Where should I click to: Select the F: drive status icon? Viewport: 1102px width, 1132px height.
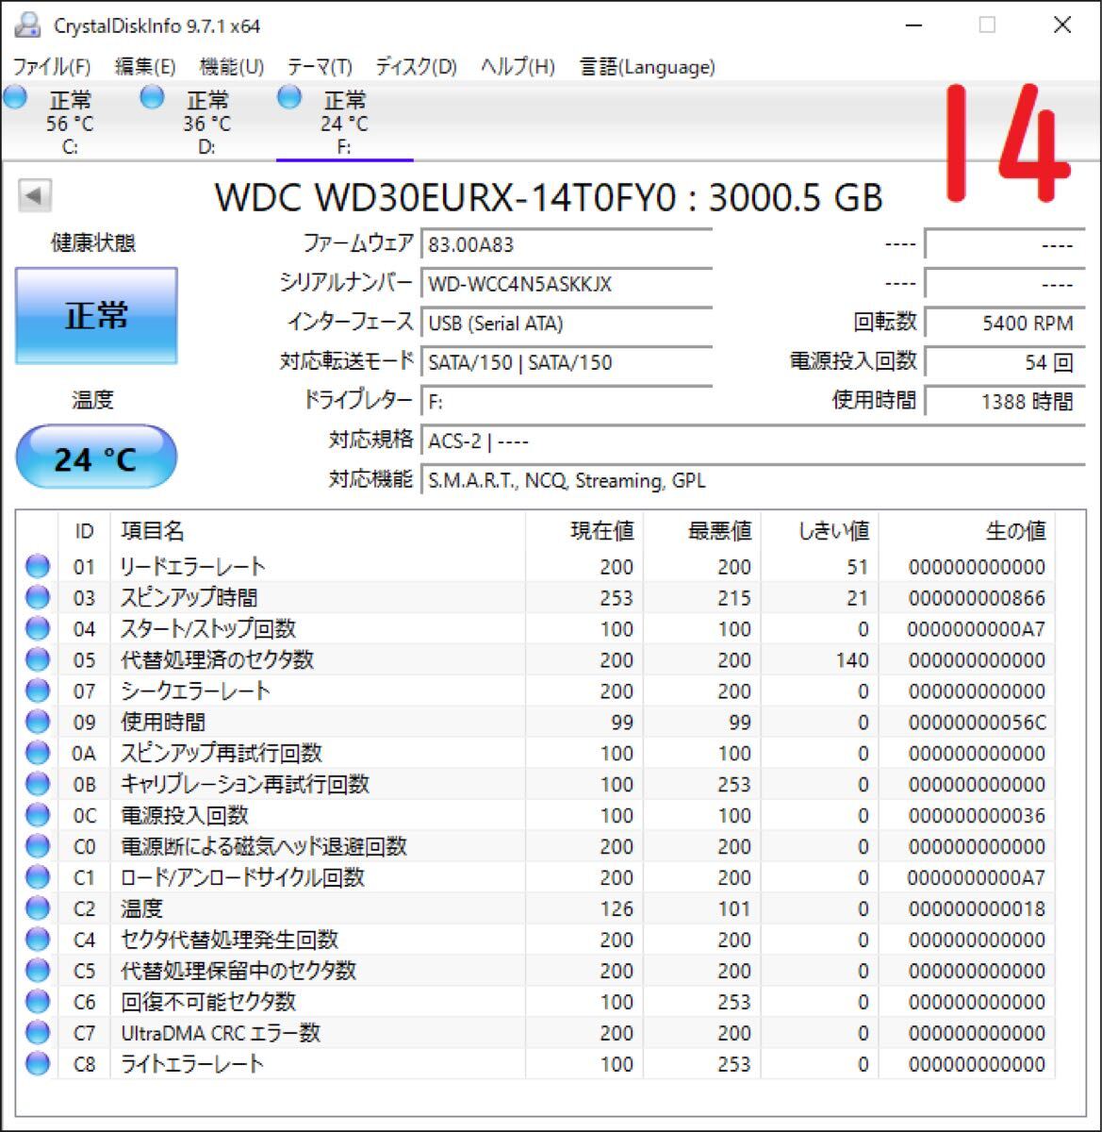[x=289, y=96]
